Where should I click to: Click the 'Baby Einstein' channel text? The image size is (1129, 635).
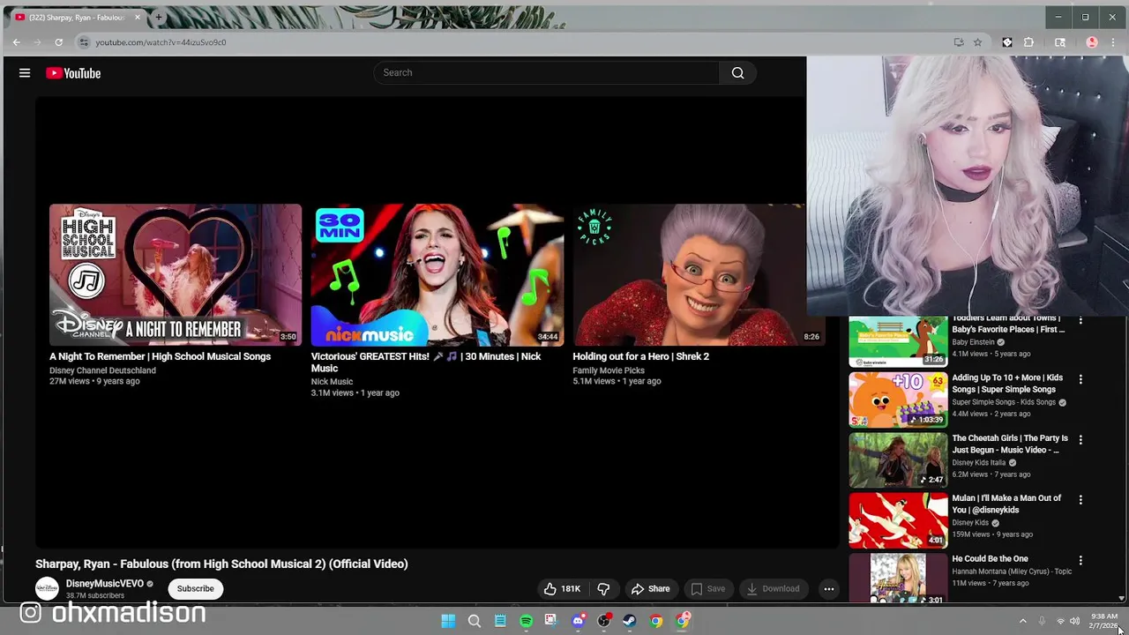[x=973, y=342]
